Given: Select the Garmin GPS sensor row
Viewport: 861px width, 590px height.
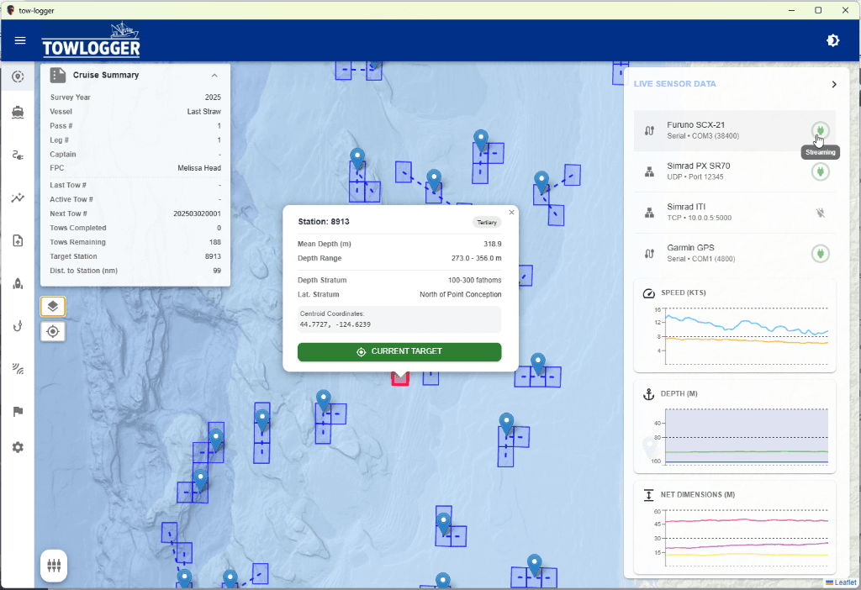Looking at the screenshot, I should coord(735,254).
